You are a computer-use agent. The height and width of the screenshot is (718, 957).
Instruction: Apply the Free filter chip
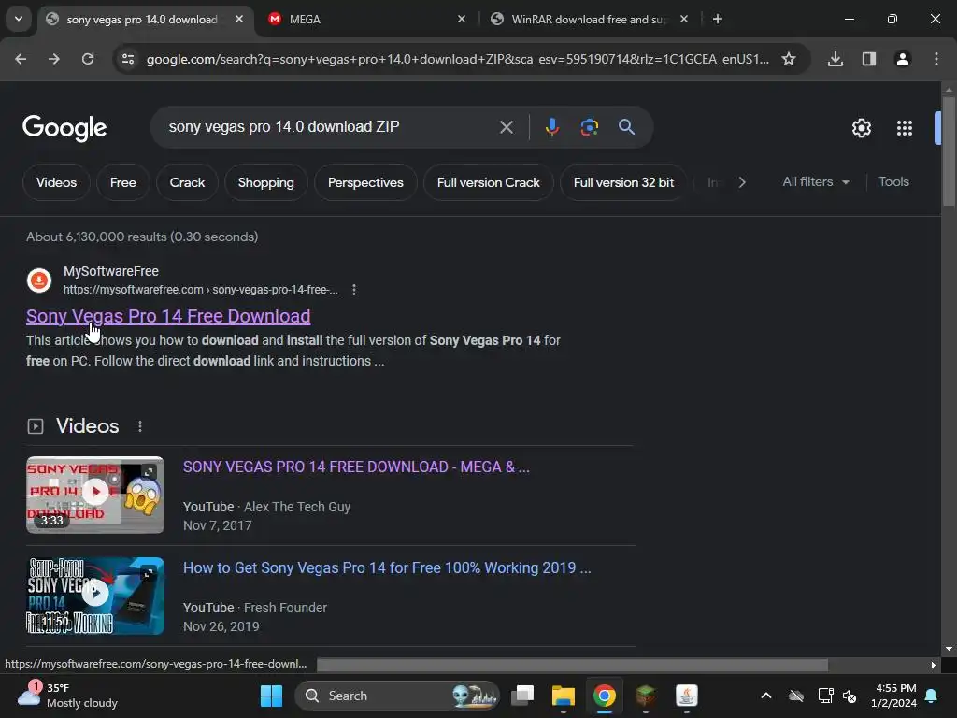click(122, 182)
